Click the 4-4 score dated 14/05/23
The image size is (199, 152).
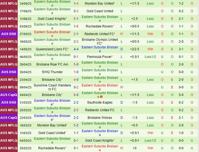pyautogui.click(x=76, y=49)
